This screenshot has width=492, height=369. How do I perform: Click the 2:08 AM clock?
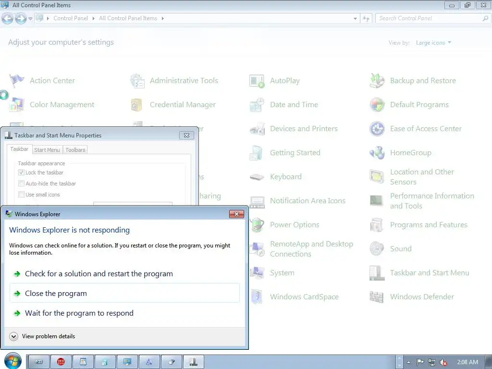467,362
